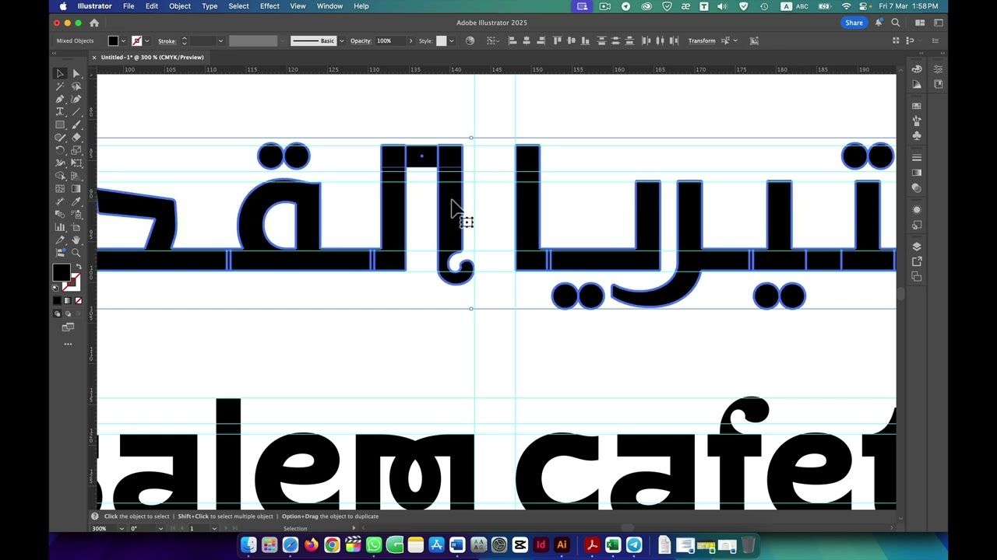Open the Symbols panel icon
Image resolution: width=997 pixels, height=560 pixels.
coord(917,136)
